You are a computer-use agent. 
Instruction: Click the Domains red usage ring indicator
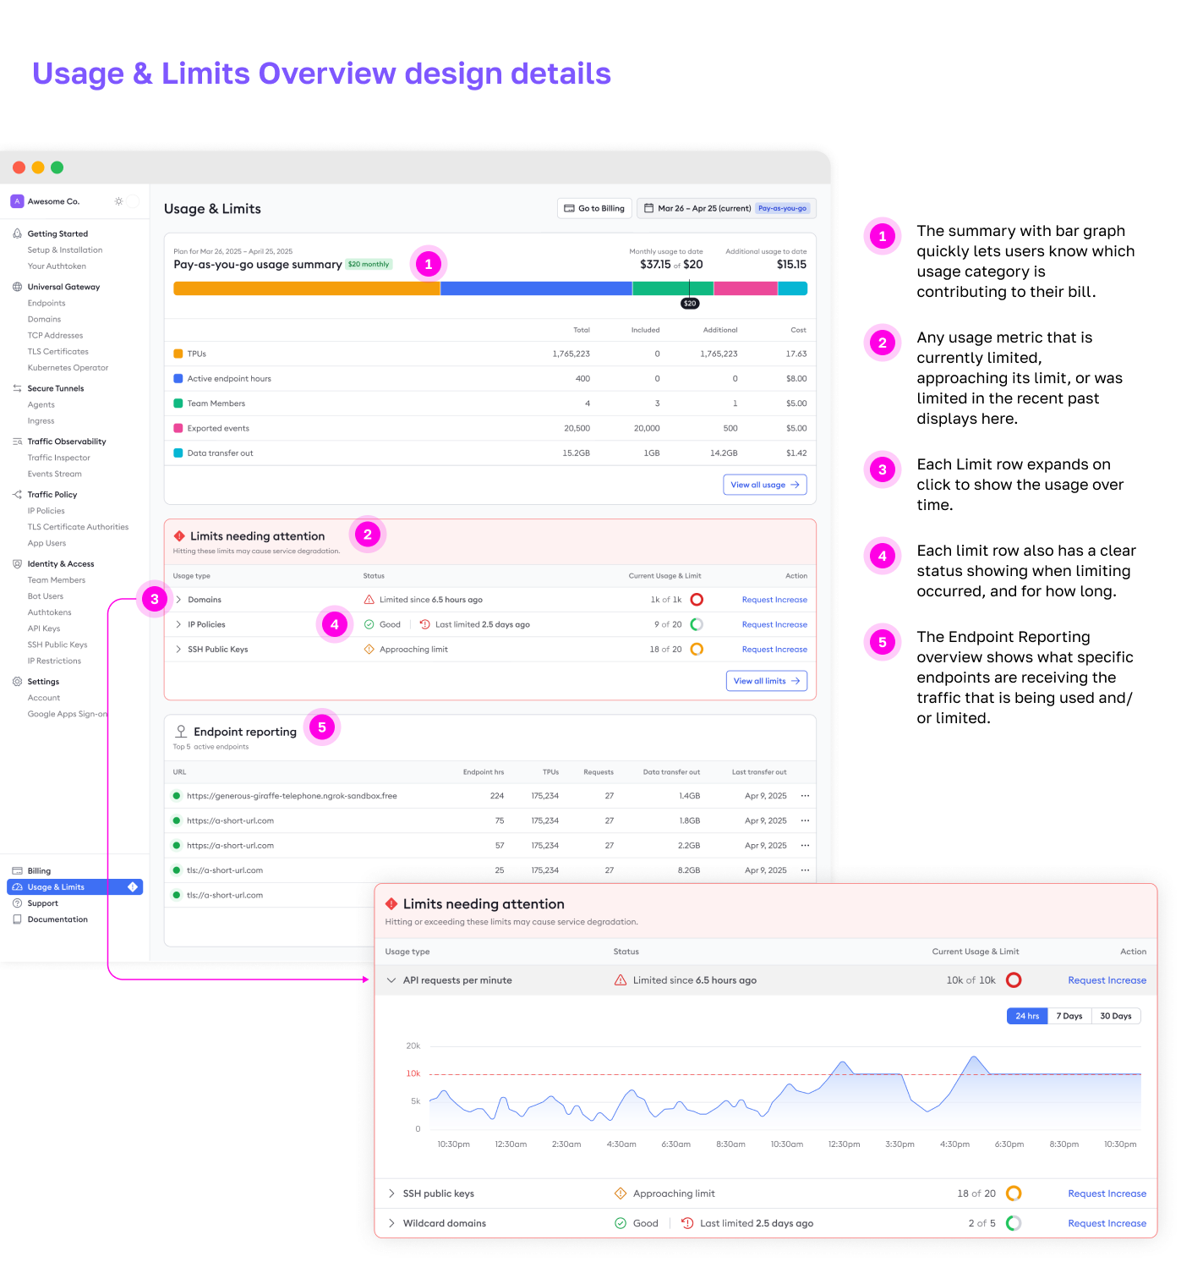pos(697,600)
